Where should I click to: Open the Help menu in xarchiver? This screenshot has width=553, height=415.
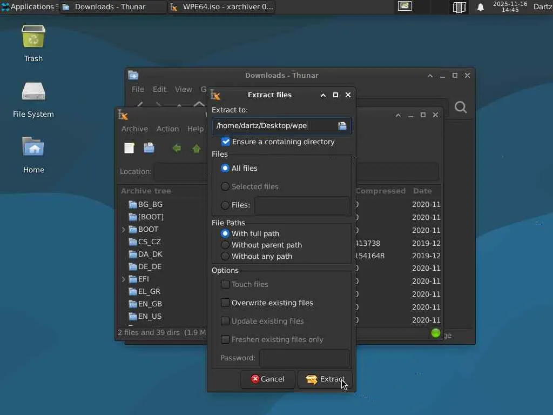[x=195, y=129]
